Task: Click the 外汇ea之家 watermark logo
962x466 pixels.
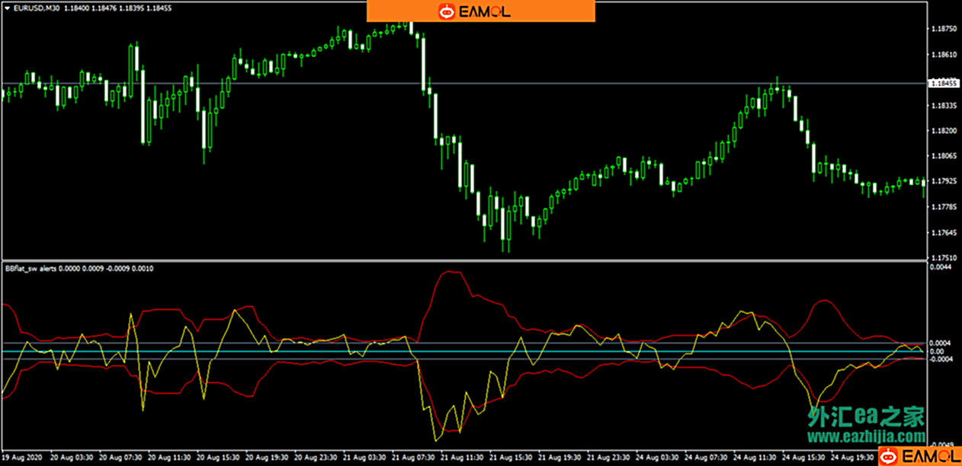Action: 865,417
